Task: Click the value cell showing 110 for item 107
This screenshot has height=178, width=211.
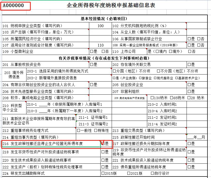Action: 100,45
